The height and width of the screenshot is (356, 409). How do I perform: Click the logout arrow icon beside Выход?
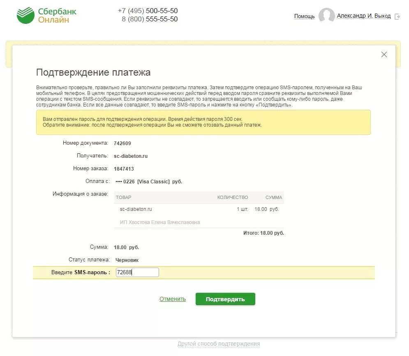click(x=397, y=17)
